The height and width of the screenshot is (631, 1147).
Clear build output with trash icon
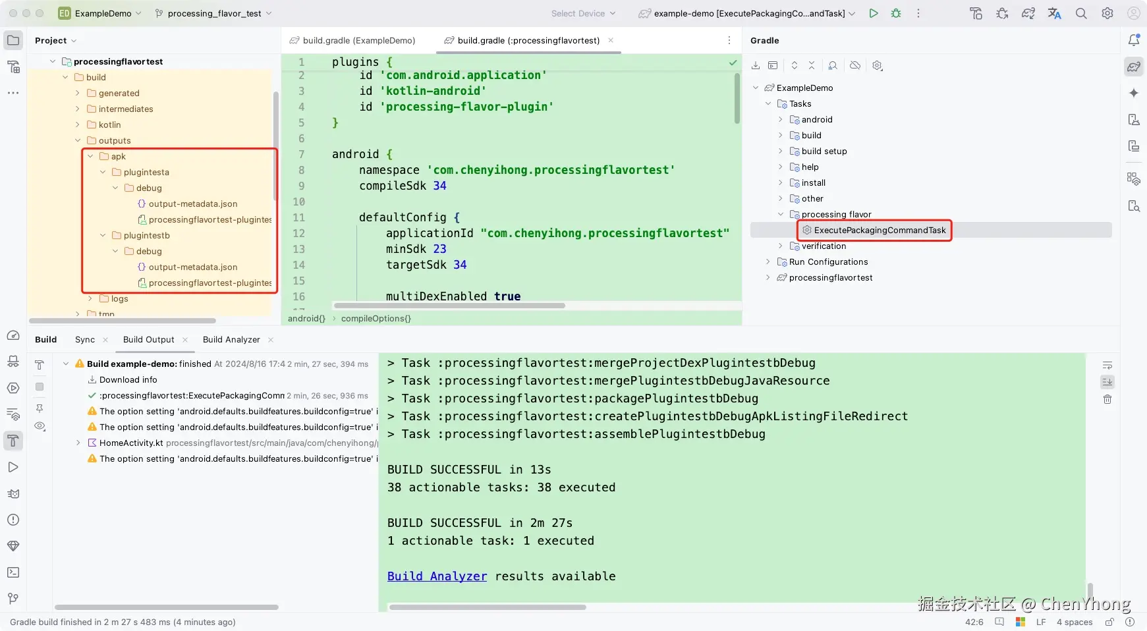(1107, 399)
